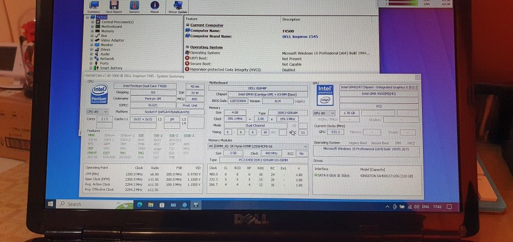
Task: Click the chipset Intel GM45 field
Action: click(268, 94)
